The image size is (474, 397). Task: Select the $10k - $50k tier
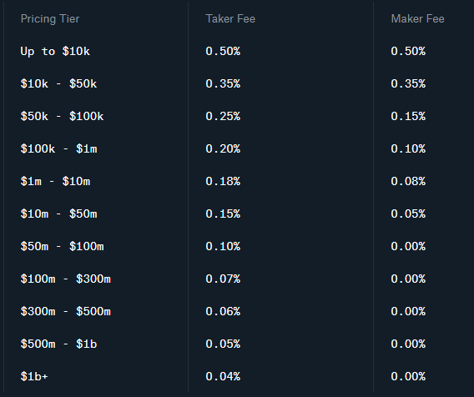pos(58,83)
